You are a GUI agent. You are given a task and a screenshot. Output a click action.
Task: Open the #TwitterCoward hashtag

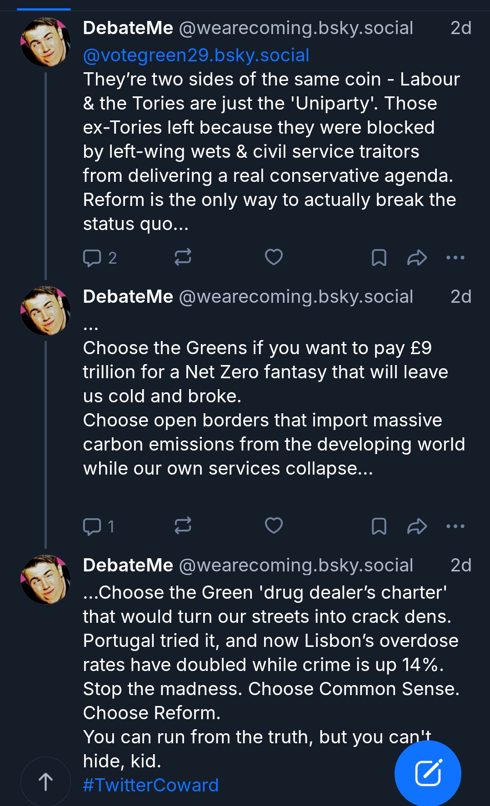click(x=150, y=785)
